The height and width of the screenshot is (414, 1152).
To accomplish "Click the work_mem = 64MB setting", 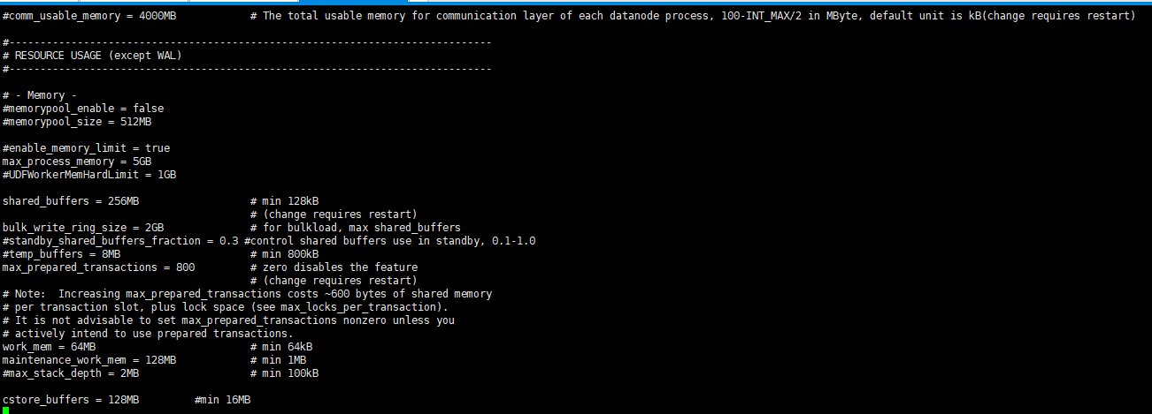I will [x=49, y=347].
